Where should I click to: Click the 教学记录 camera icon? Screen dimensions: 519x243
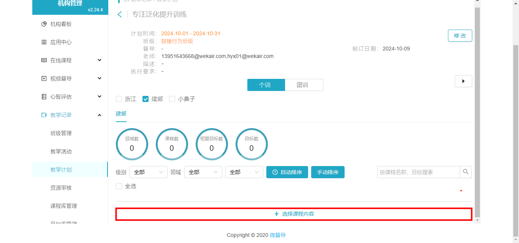[44, 115]
